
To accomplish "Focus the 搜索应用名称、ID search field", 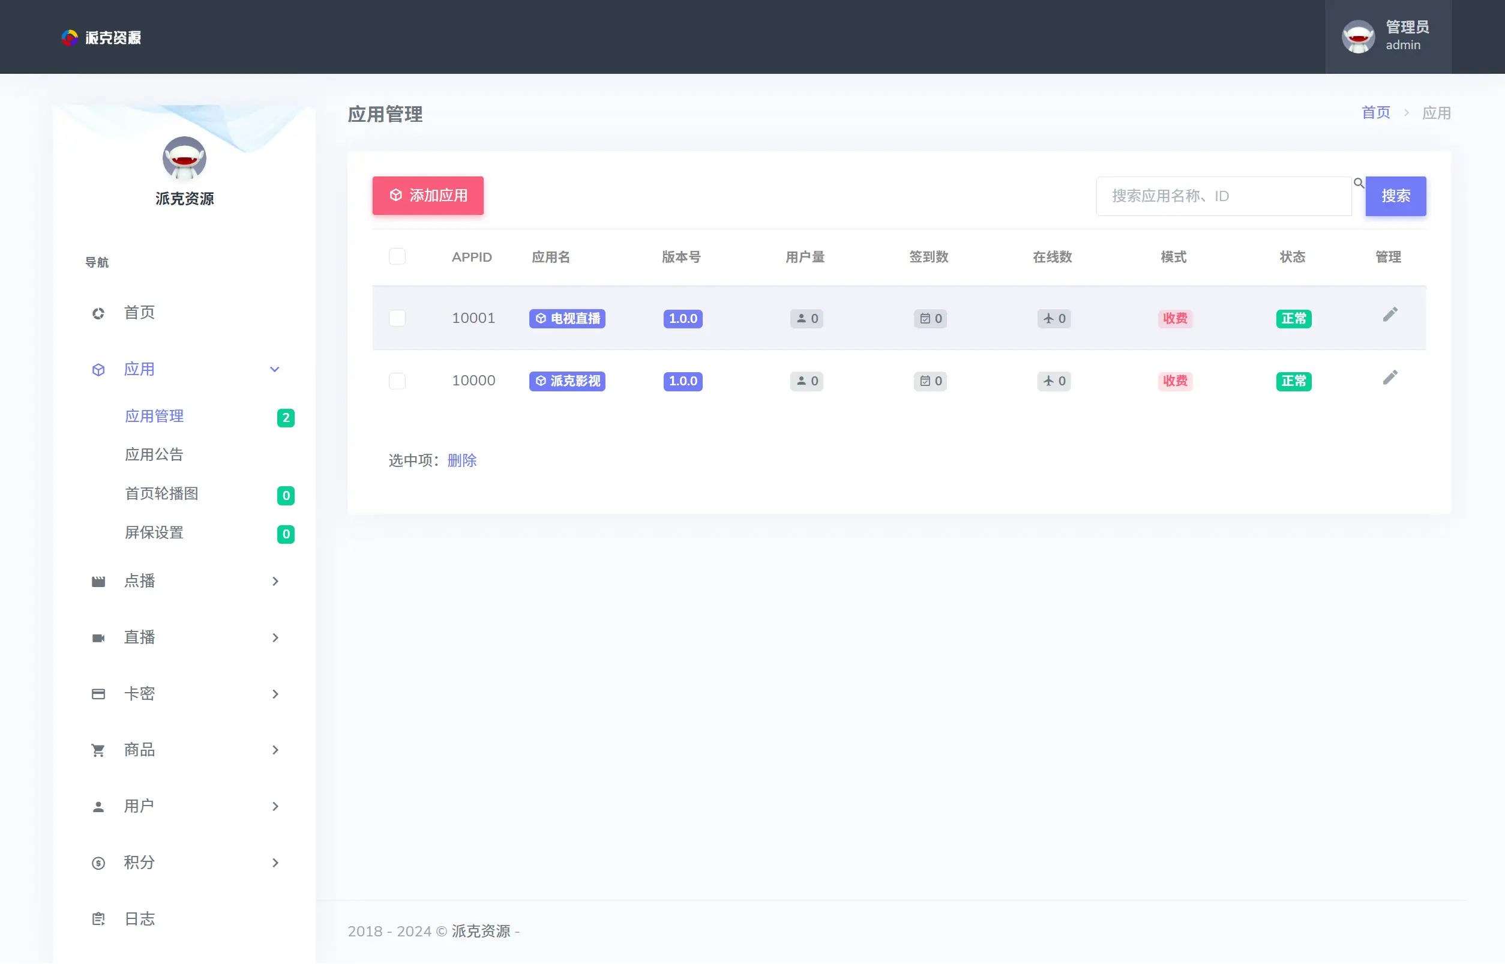I will (x=1224, y=196).
